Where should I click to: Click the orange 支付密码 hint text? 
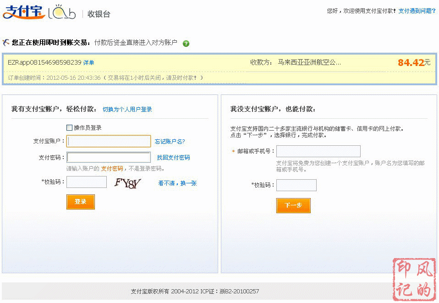click(112, 168)
